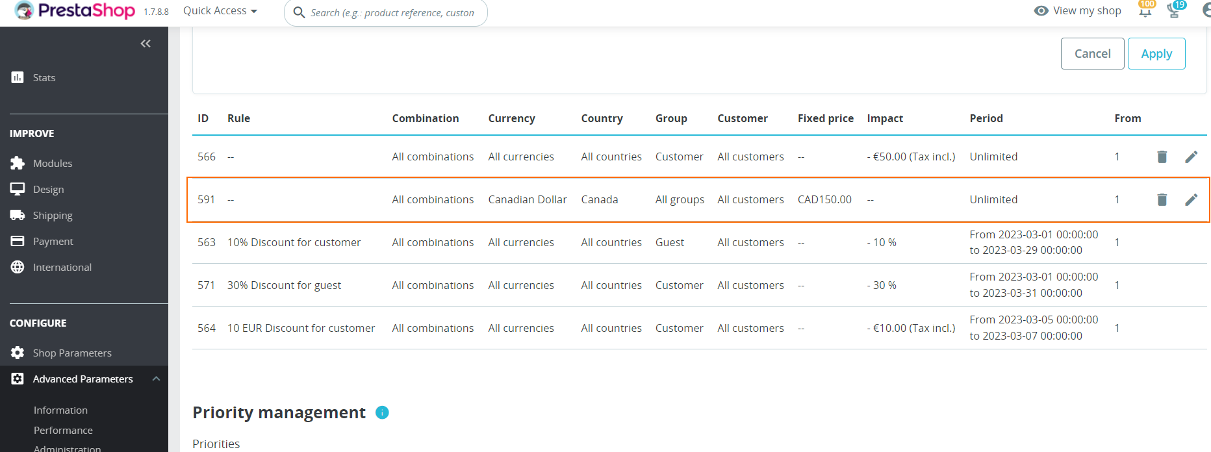Screen dimensions: 1211x452
Task: Click the Priority management info icon
Action: coord(382,412)
